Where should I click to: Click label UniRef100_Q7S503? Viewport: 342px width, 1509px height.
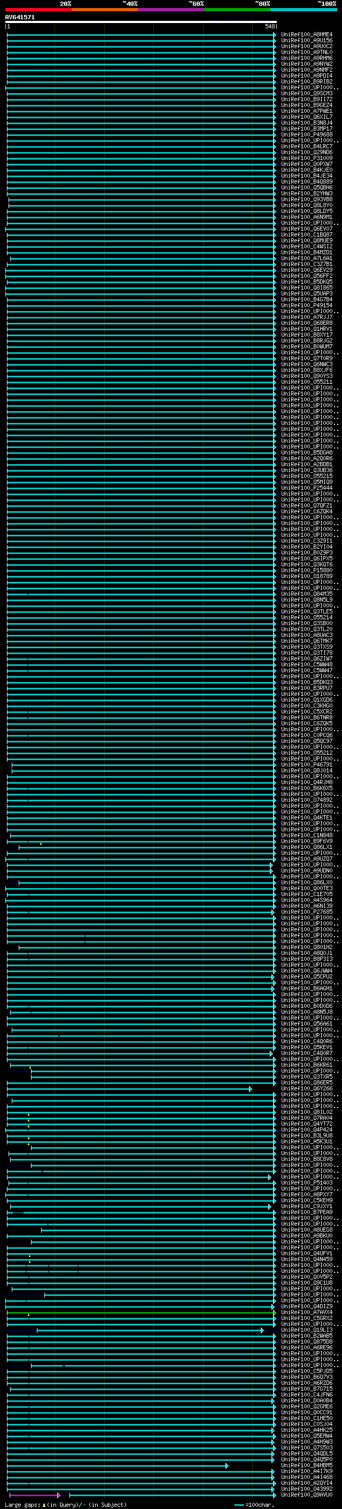coord(306,1448)
